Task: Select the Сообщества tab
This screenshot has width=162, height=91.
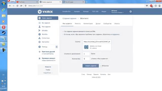Action: (x=107, y=24)
